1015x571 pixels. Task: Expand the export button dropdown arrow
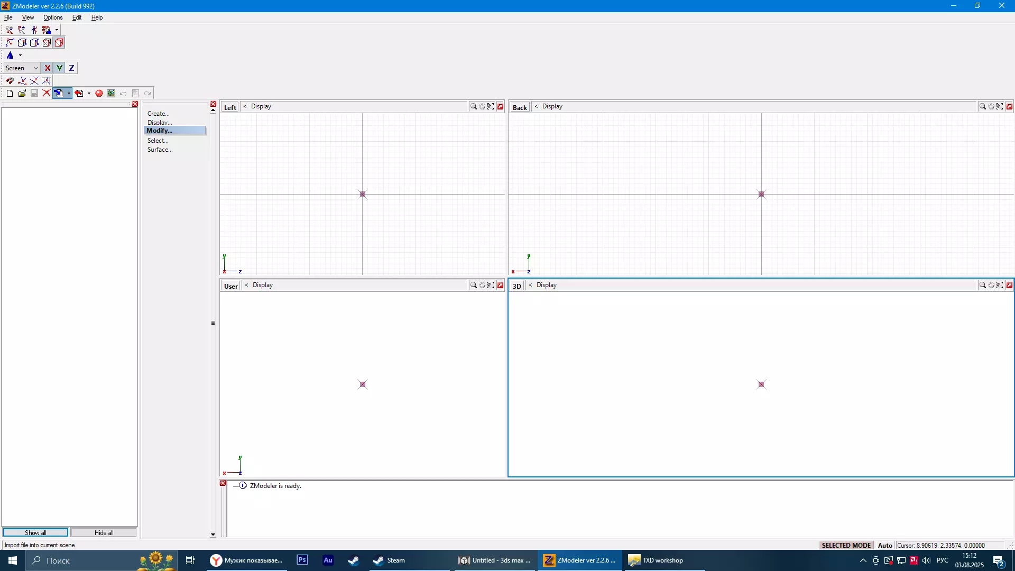[89, 94]
